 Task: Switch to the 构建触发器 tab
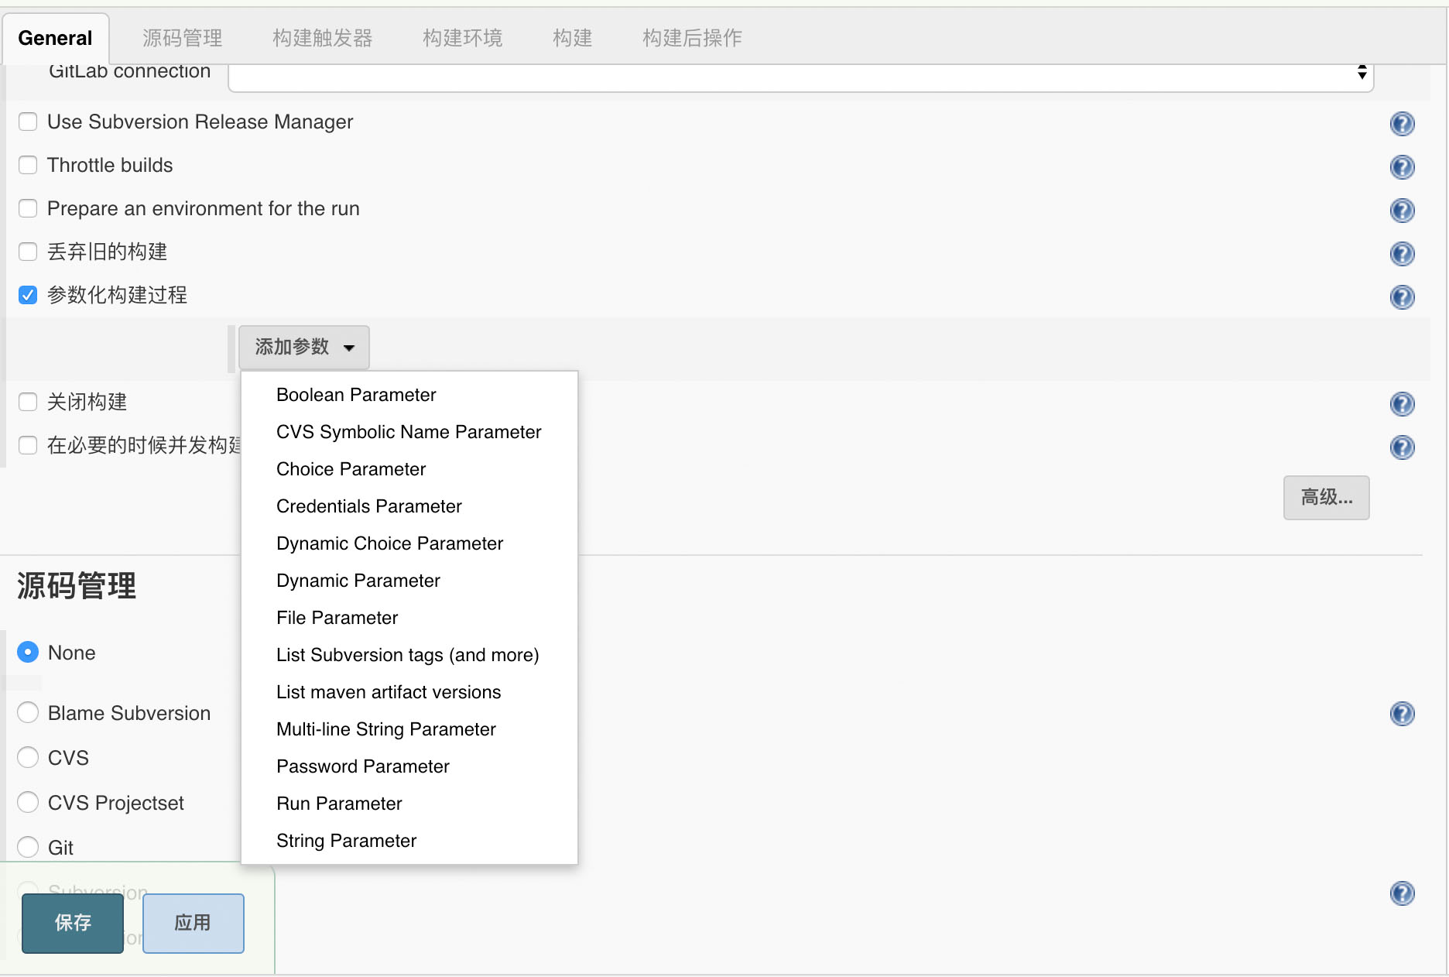point(322,38)
